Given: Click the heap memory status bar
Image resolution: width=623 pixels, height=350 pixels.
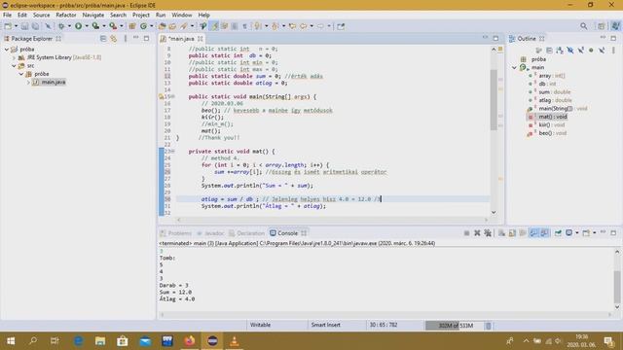Looking at the screenshot, I should [x=455, y=326].
